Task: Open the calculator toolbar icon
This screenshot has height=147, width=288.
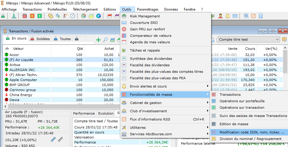Action: [261, 16]
